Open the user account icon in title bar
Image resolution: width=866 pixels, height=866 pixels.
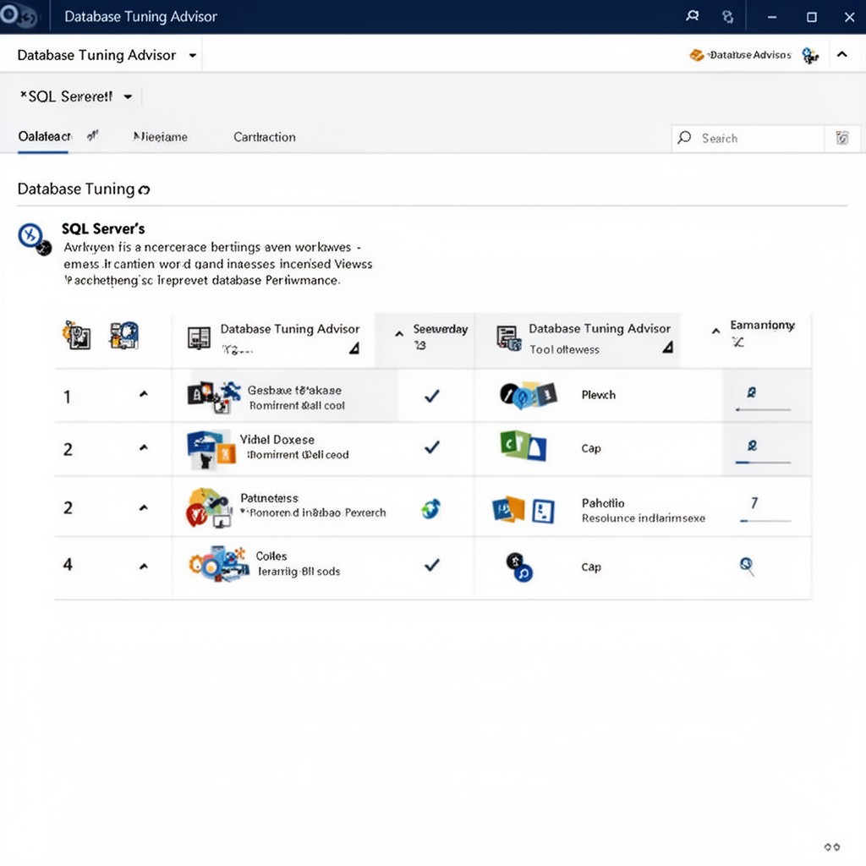coord(692,17)
